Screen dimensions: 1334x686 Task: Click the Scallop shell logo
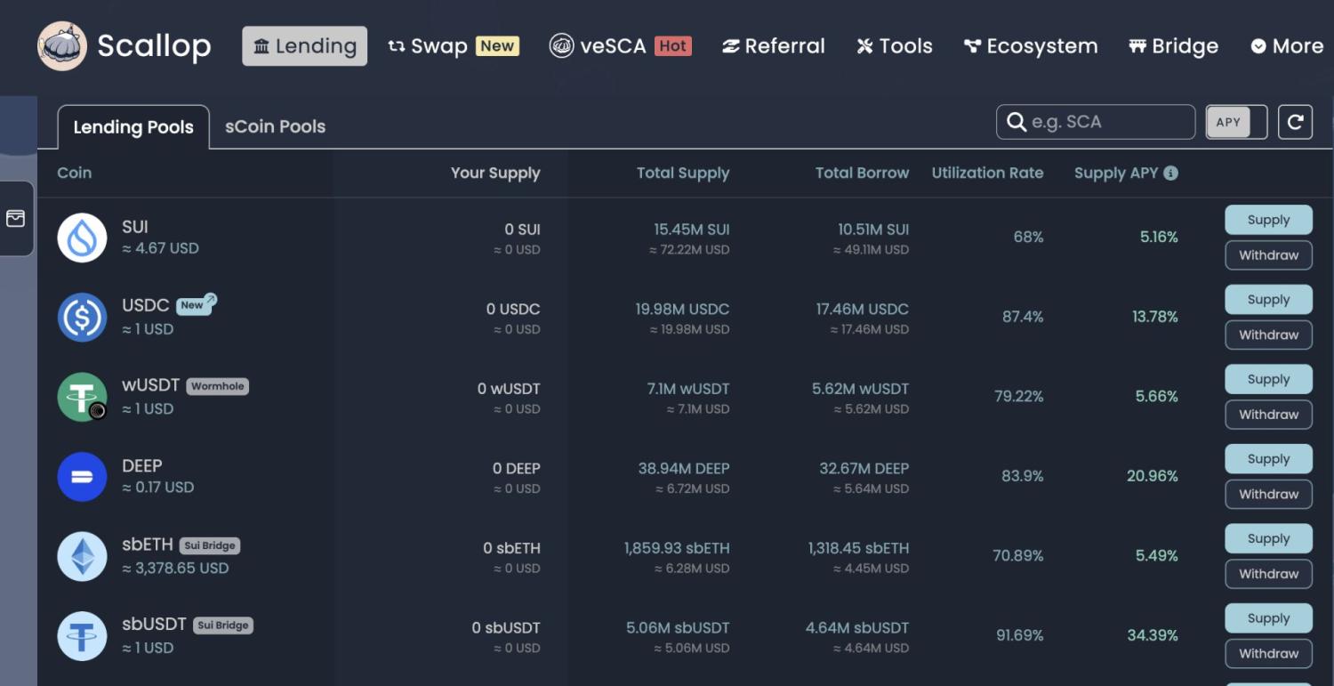62,46
